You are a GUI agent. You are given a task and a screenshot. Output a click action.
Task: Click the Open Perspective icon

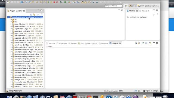(x=126, y=6)
